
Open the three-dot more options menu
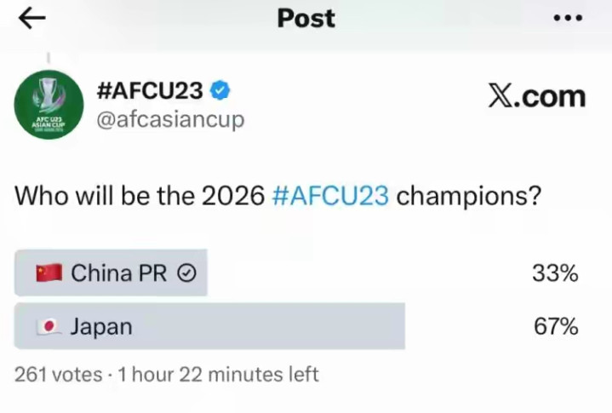568,19
